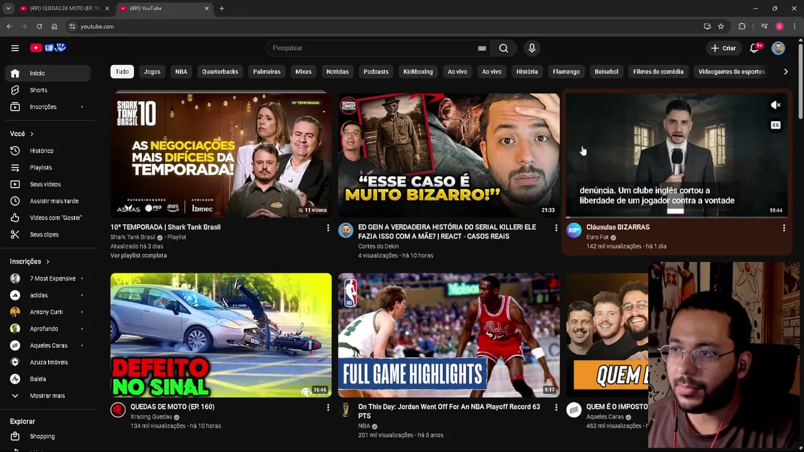Click Ver playlist completa link

[139, 256]
